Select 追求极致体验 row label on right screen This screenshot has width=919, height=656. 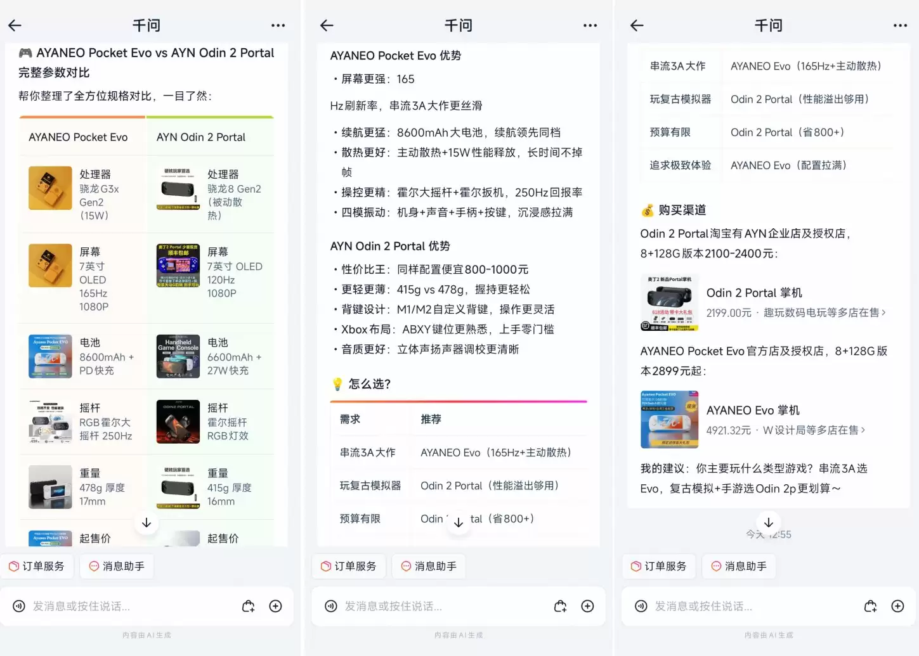point(681,165)
